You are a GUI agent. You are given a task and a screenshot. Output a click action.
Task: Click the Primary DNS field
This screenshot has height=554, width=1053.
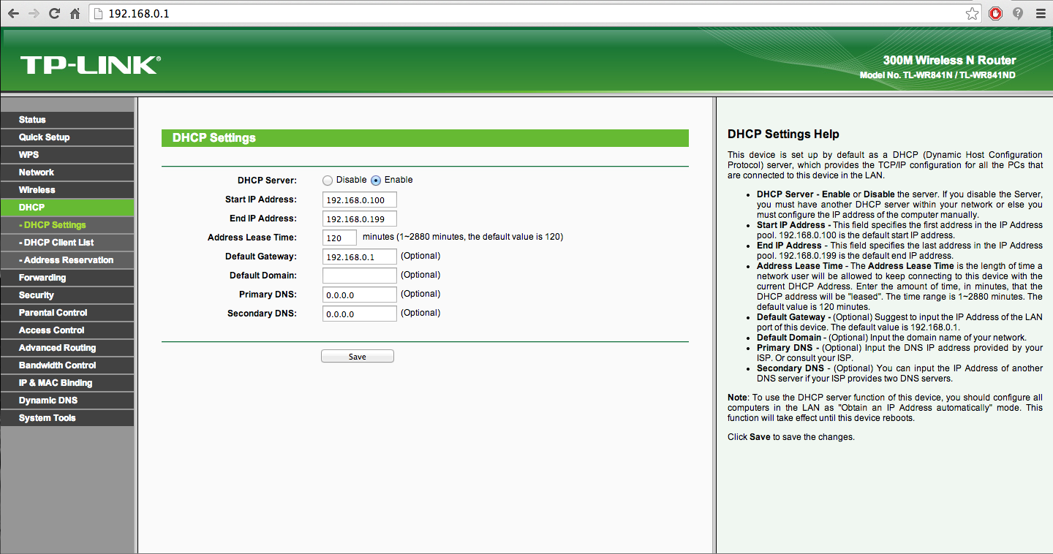pos(359,295)
